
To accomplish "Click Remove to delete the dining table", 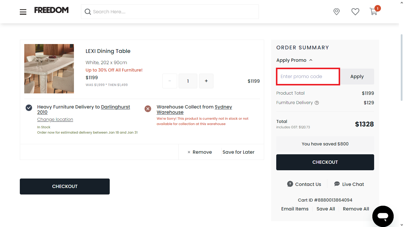I will click(200, 152).
